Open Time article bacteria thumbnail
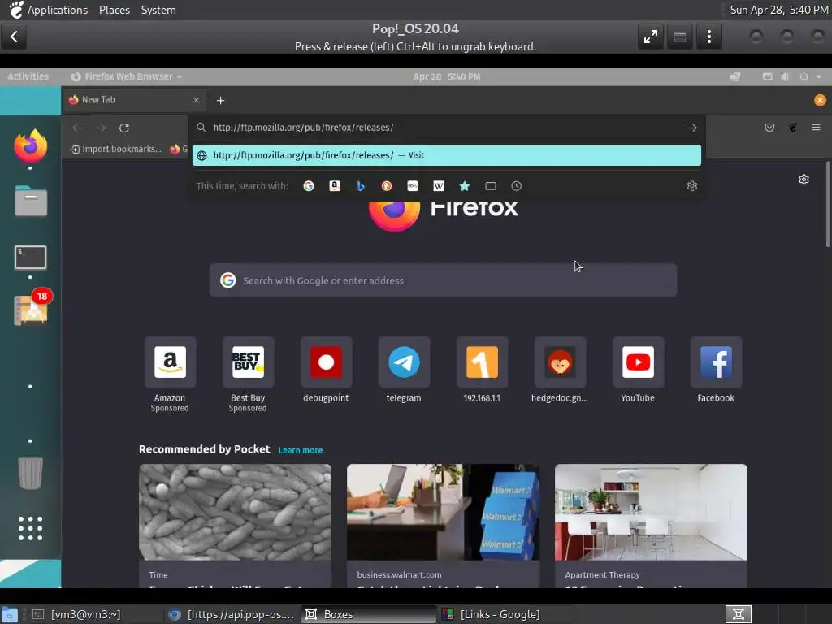The height and width of the screenshot is (624, 832). [x=235, y=512]
